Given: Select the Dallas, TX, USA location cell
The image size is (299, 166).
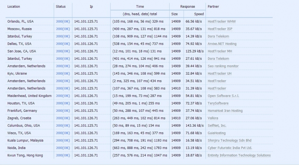Looking at the screenshot, I should [19, 44].
